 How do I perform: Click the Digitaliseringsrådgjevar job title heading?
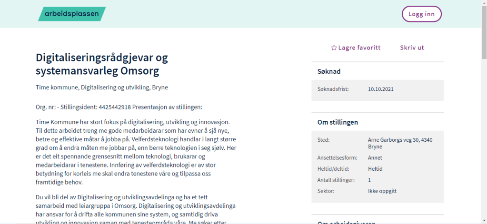(102, 64)
